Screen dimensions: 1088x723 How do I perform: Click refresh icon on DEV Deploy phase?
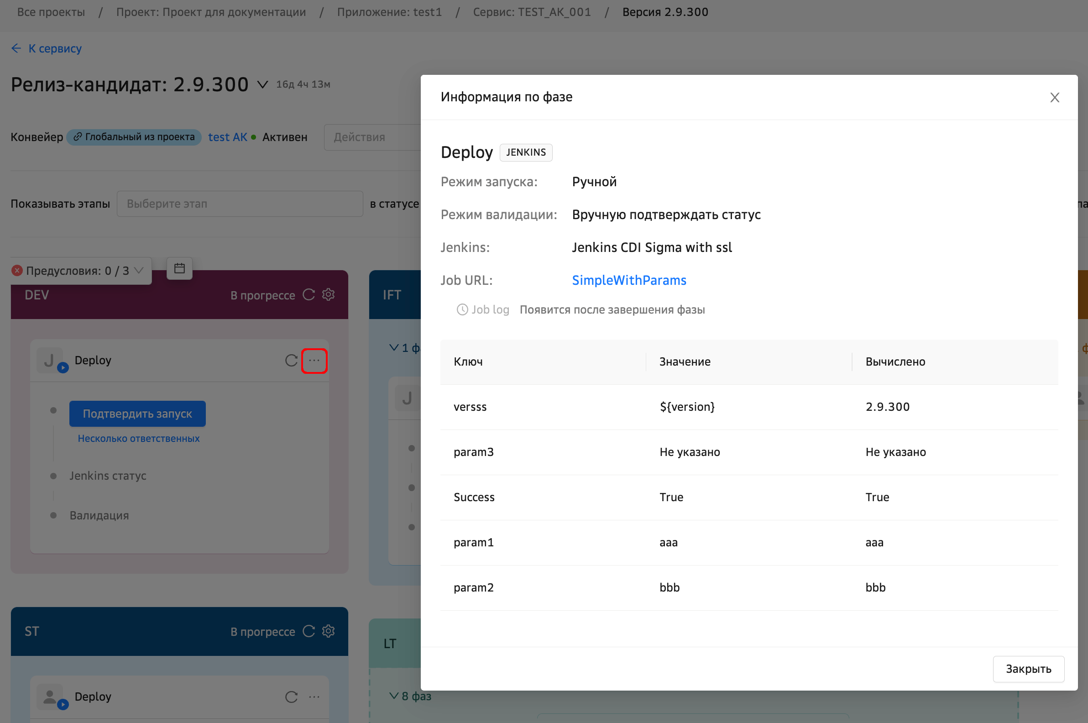pos(291,361)
